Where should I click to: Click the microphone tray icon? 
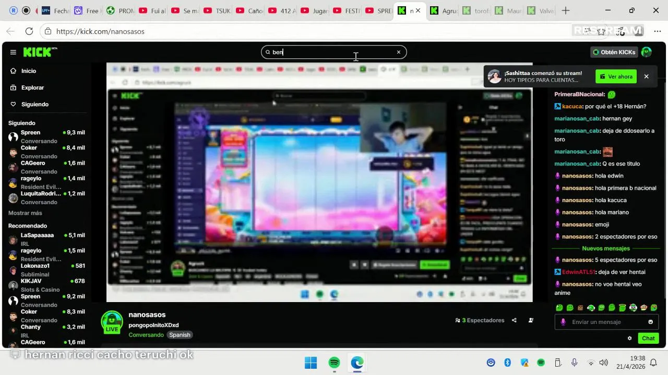click(574, 362)
